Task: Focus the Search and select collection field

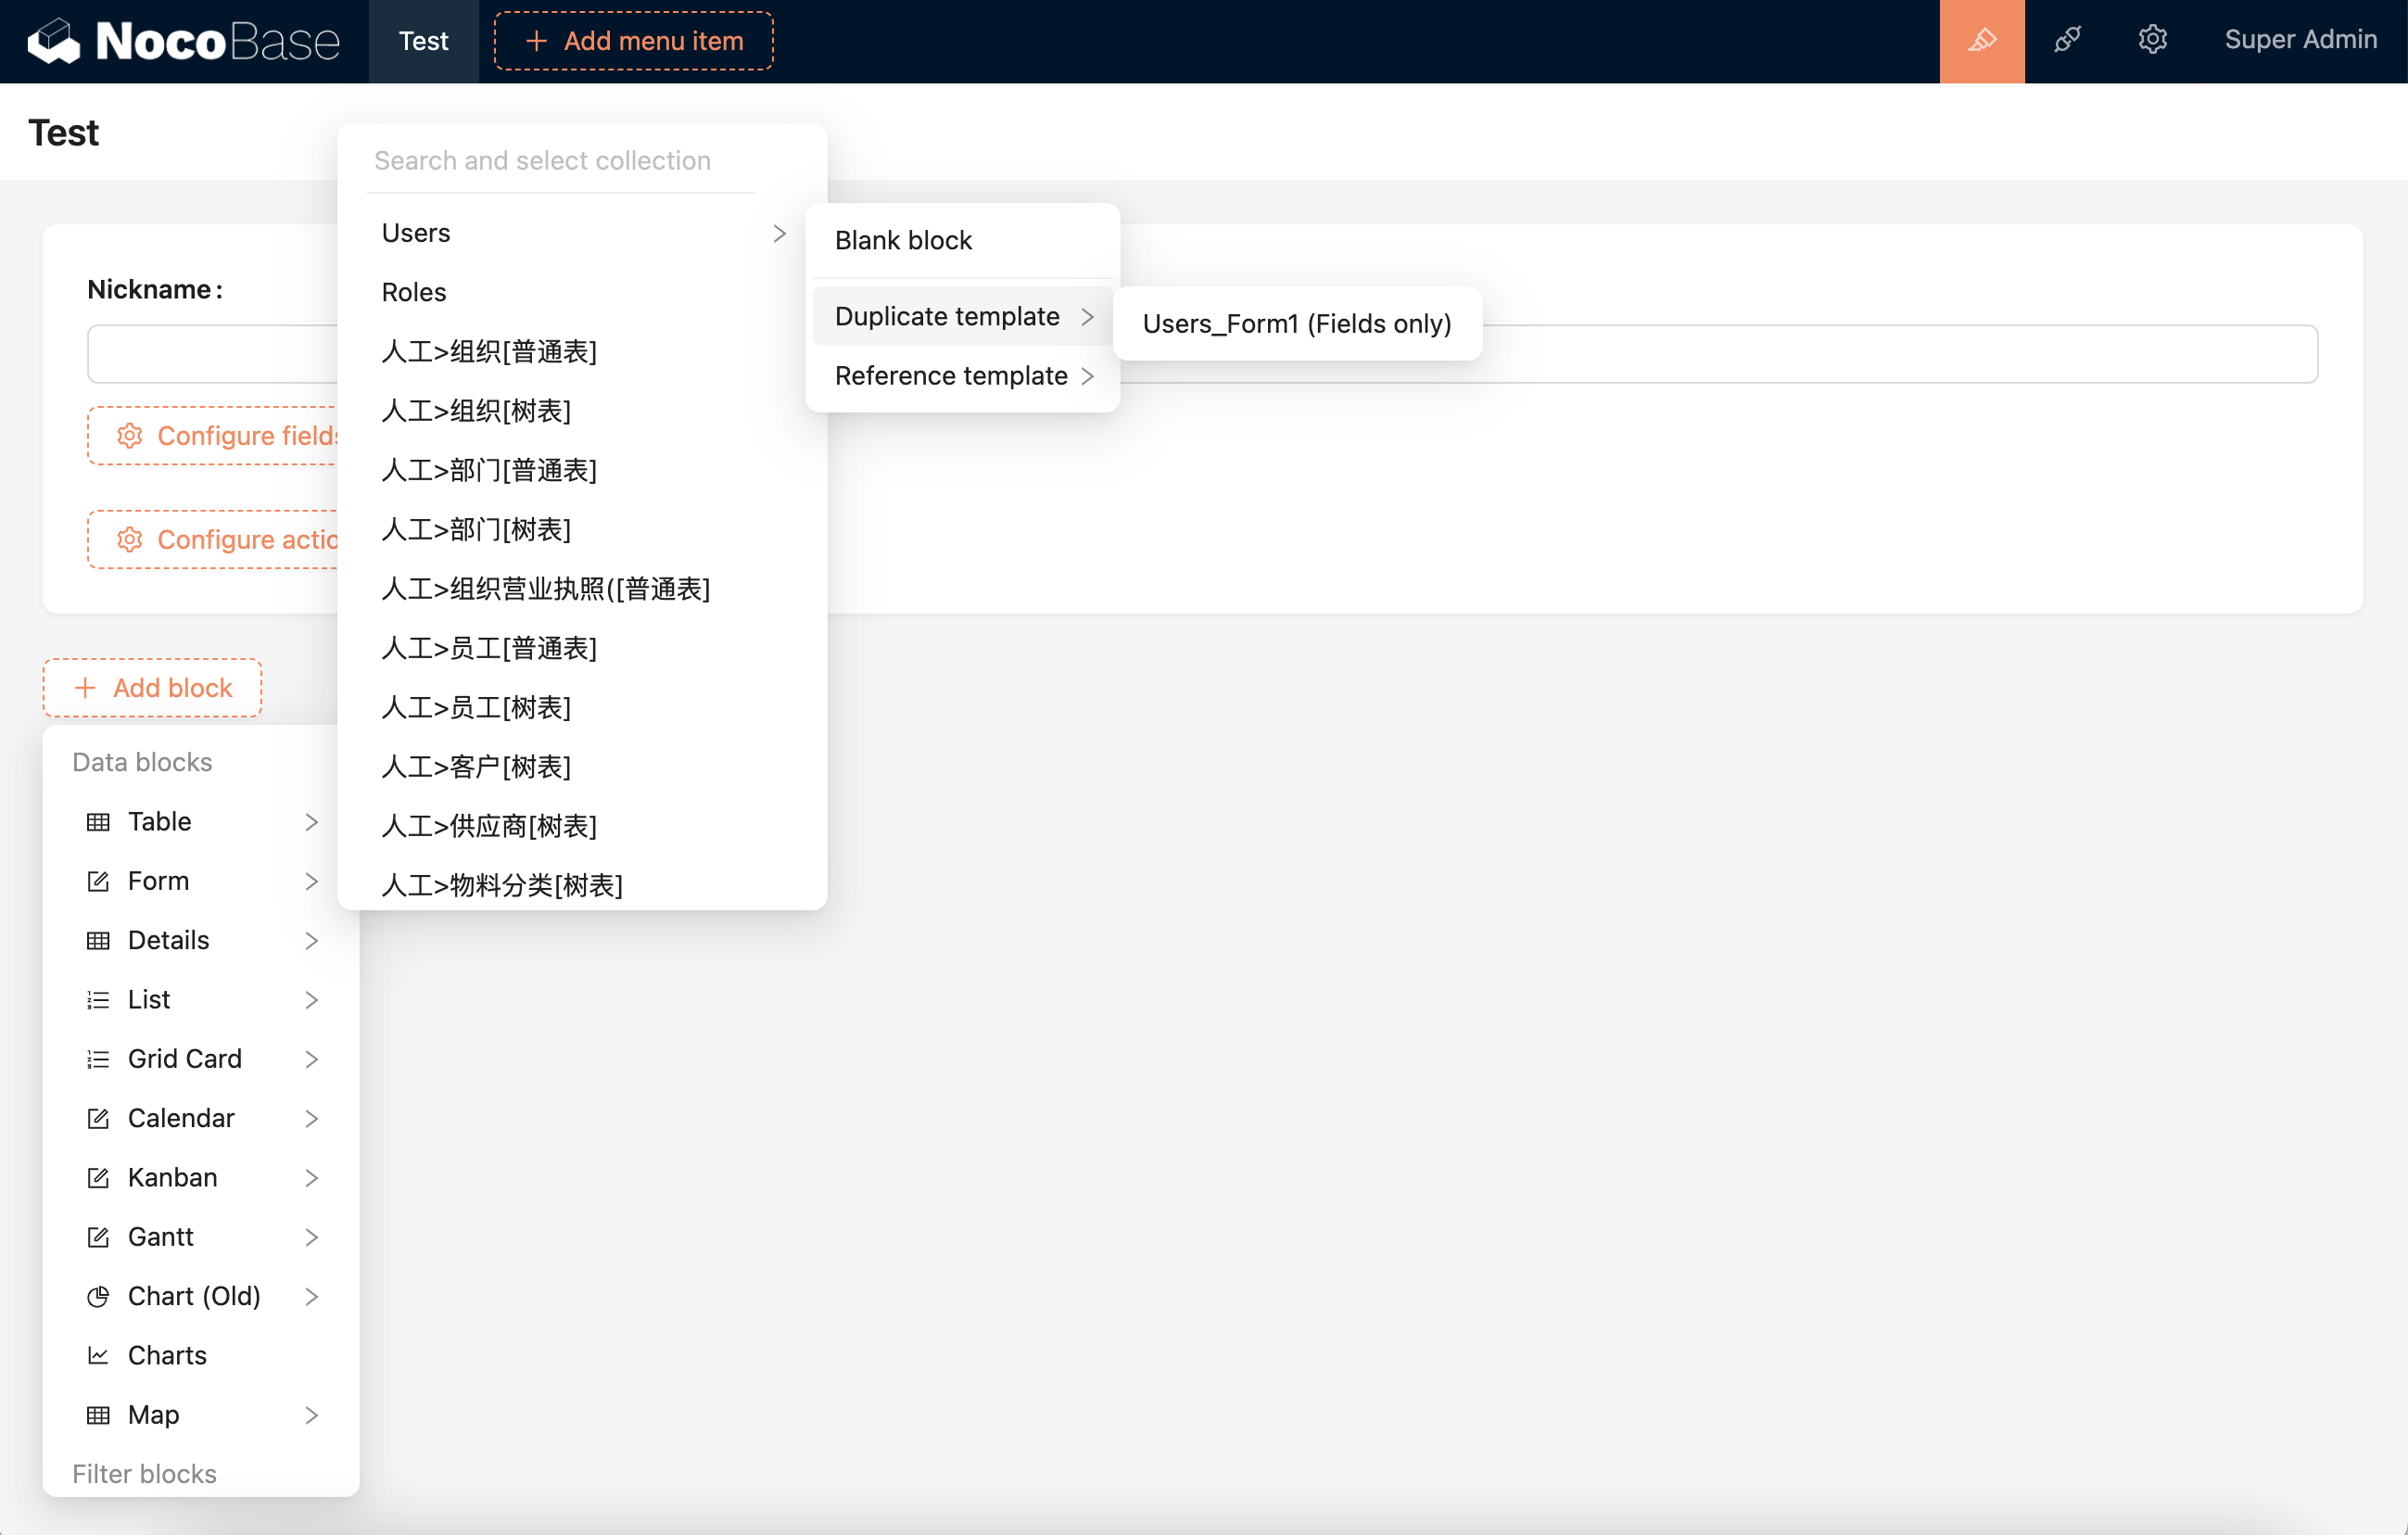Action: tap(563, 161)
